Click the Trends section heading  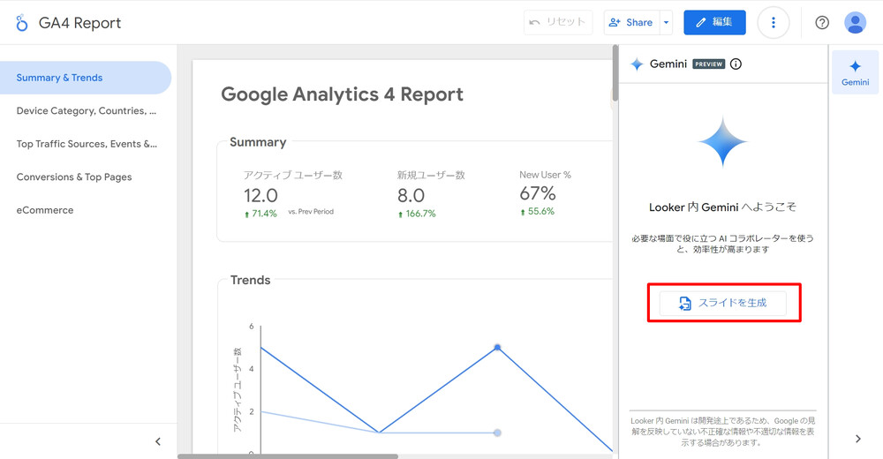pos(250,280)
